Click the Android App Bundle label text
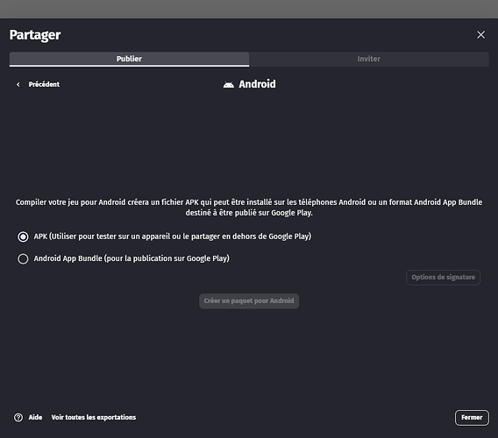The height and width of the screenshot is (438, 498). point(132,258)
